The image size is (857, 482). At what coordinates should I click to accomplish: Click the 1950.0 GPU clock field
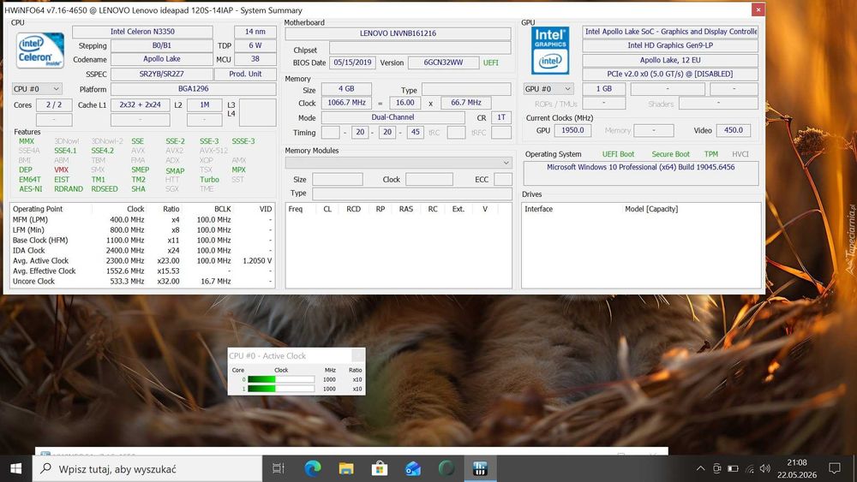point(572,130)
